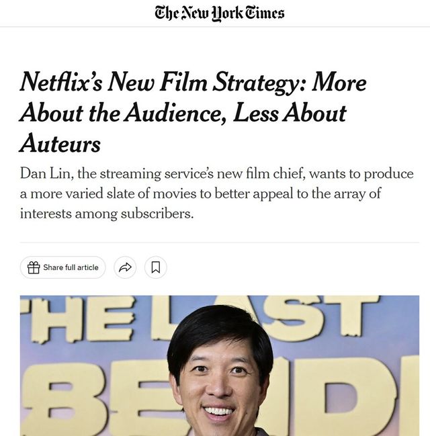Click the smiling man's face in photo
Screen dimensions: 430x436
(221, 386)
